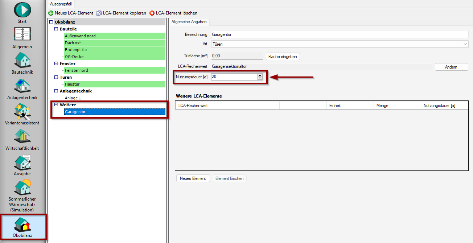Image resolution: width=473 pixels, height=243 pixels.
Task: Click Neues LCA-Element in the toolbar
Action: point(71,13)
